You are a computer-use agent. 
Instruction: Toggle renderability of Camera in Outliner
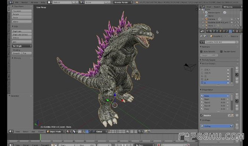click(238, 19)
